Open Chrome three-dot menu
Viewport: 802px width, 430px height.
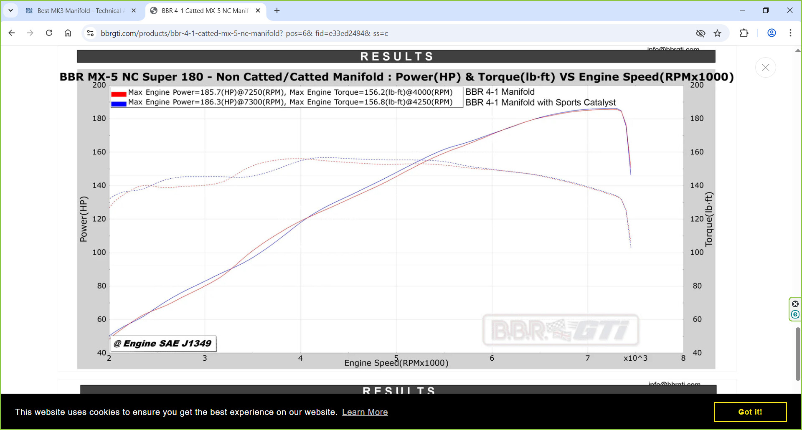click(790, 33)
